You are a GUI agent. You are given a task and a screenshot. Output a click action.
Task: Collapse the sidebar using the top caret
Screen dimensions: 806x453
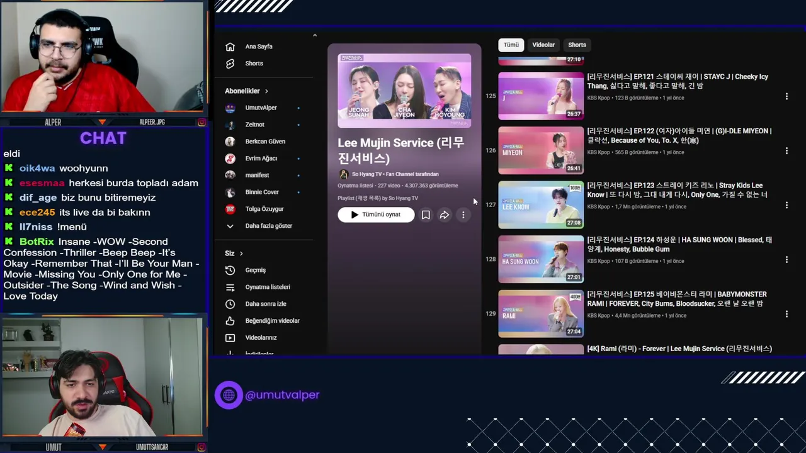point(315,35)
